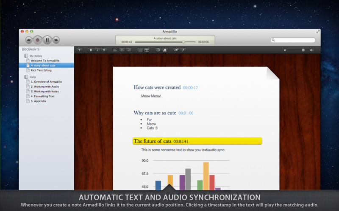Insert a timestamp with the clock icon

click(x=158, y=50)
